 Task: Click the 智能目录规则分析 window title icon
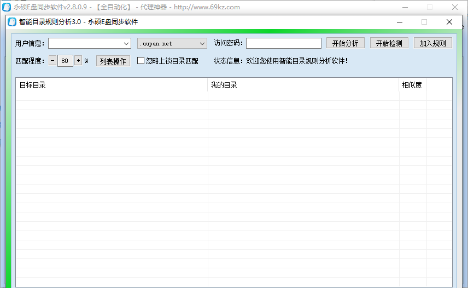13,22
